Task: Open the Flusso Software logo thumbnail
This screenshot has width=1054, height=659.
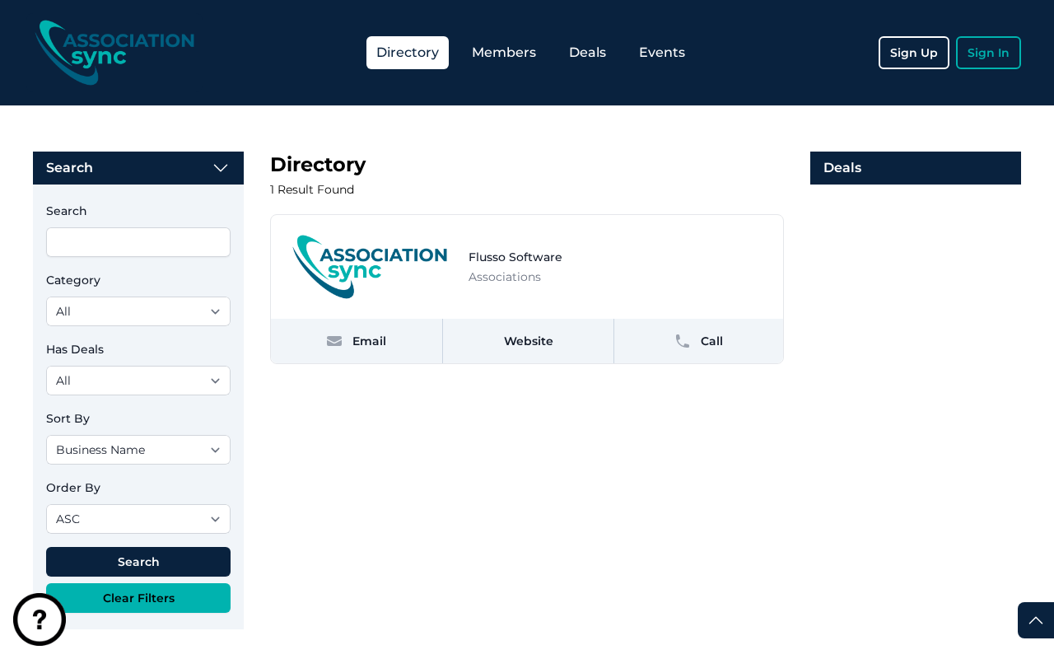Action: point(370,267)
